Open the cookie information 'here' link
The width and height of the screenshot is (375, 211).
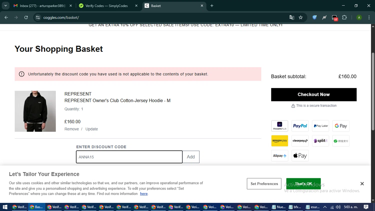pos(144,194)
